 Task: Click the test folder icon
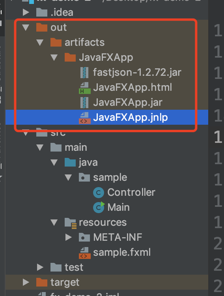pos(56,267)
